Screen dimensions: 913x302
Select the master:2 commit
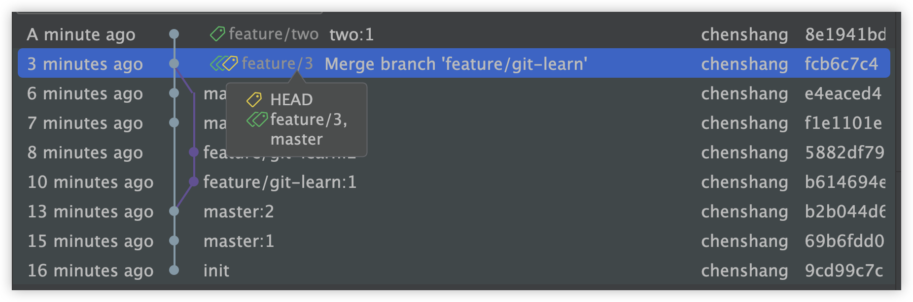click(x=239, y=211)
